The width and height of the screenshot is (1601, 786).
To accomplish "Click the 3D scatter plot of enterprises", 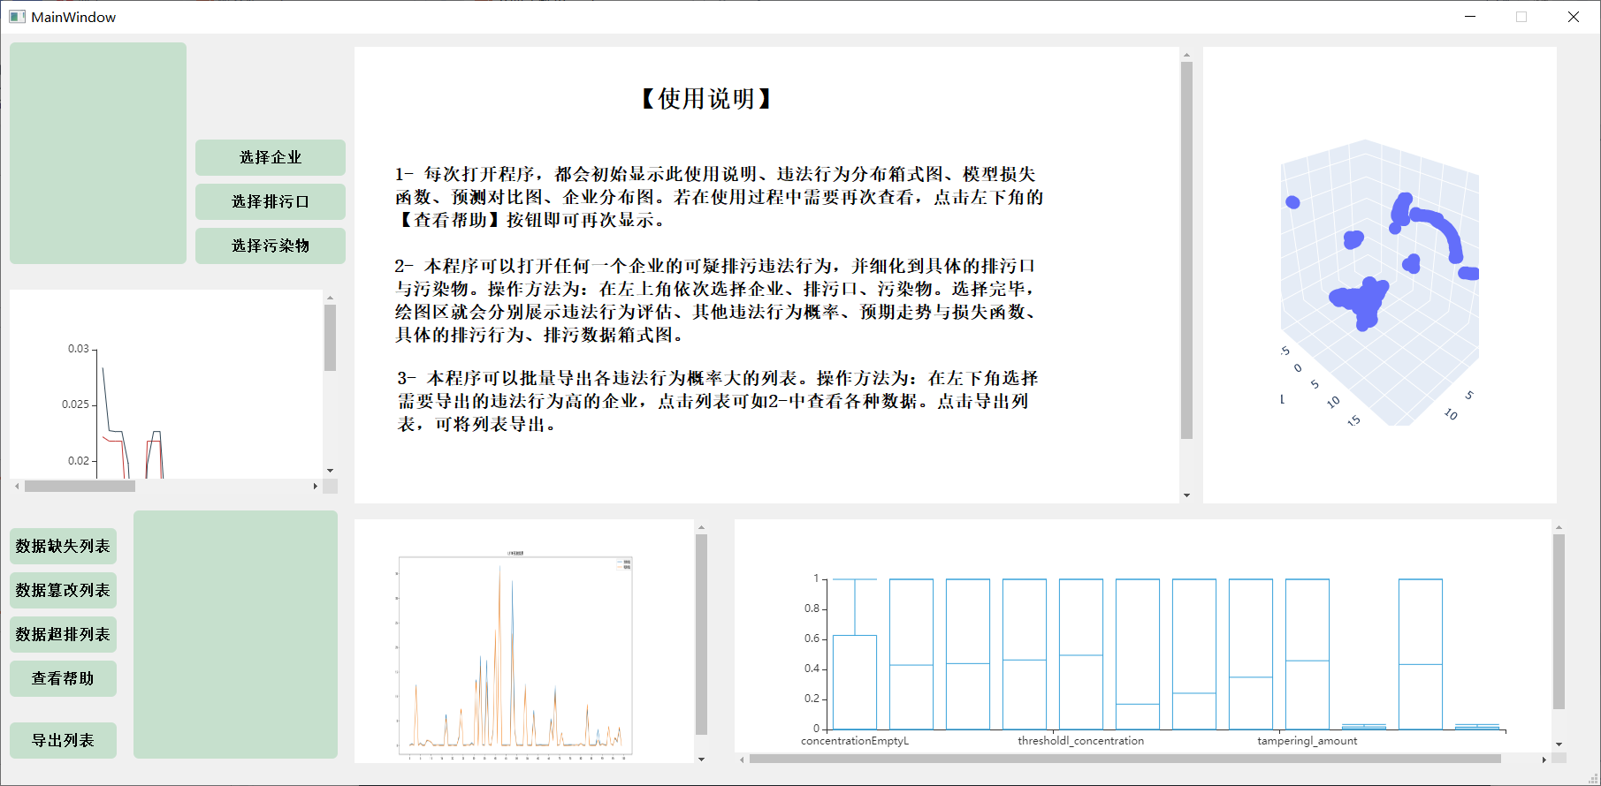I will [x=1379, y=283].
